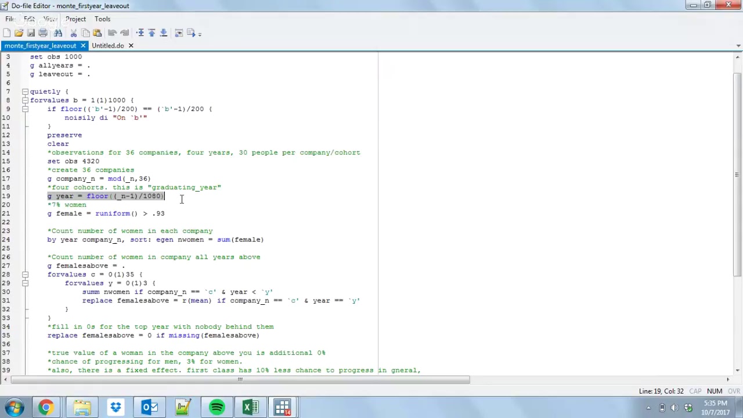Open the Edit menu

pos(29,19)
